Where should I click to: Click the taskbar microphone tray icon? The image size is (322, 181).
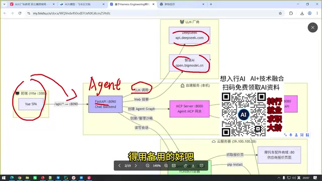click(284, 177)
